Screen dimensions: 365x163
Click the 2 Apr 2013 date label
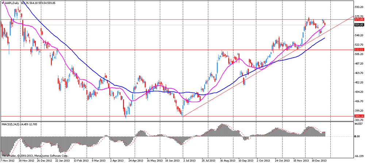117,160
